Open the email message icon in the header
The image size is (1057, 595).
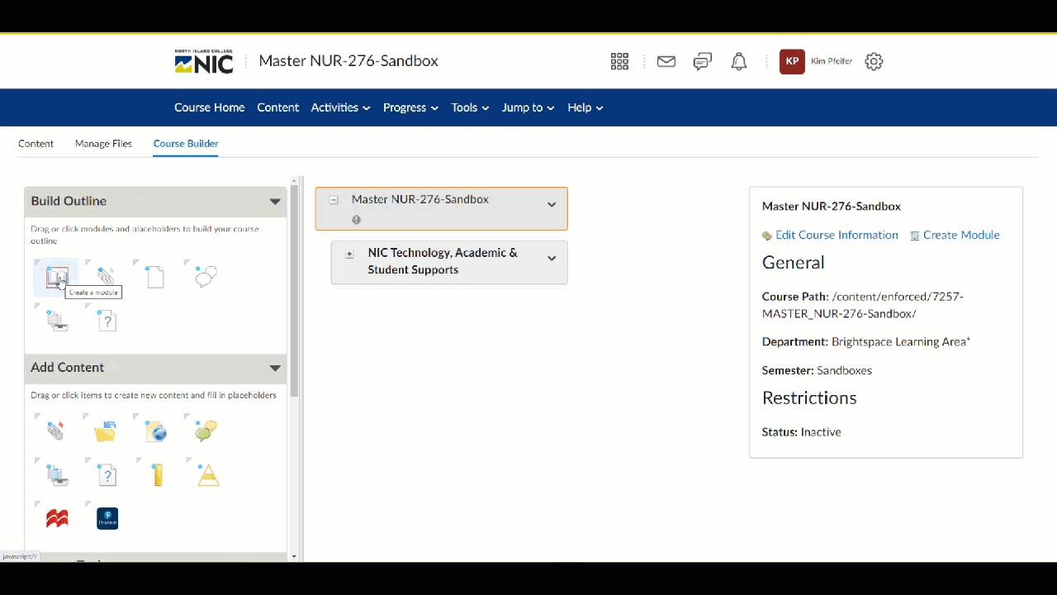666,61
